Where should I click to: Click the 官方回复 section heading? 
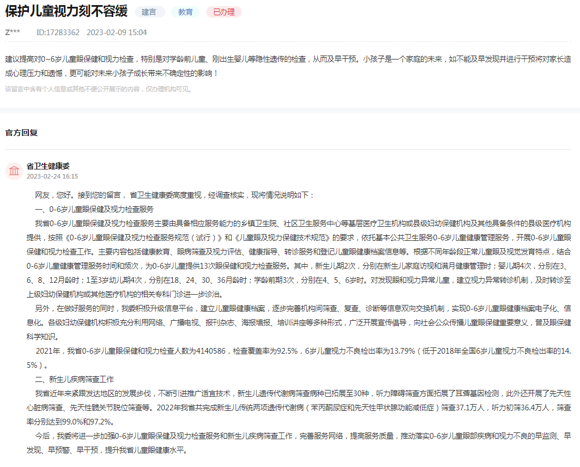(22, 133)
